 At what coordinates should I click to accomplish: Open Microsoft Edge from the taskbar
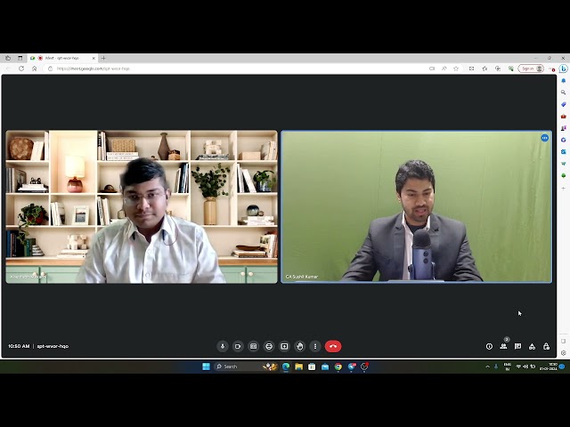pos(286,367)
